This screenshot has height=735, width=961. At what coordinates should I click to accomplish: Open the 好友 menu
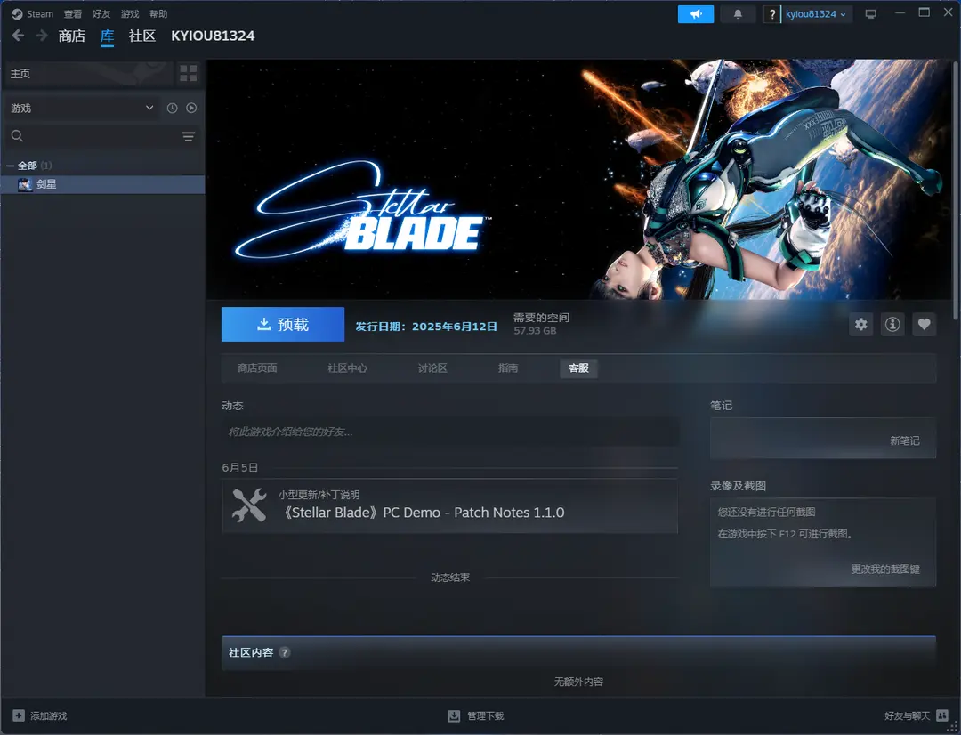coord(101,13)
